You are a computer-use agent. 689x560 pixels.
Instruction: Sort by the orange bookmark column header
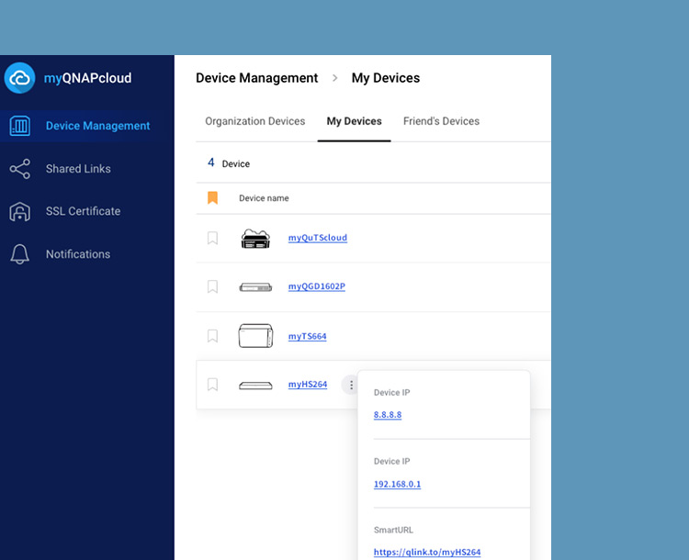coord(212,197)
